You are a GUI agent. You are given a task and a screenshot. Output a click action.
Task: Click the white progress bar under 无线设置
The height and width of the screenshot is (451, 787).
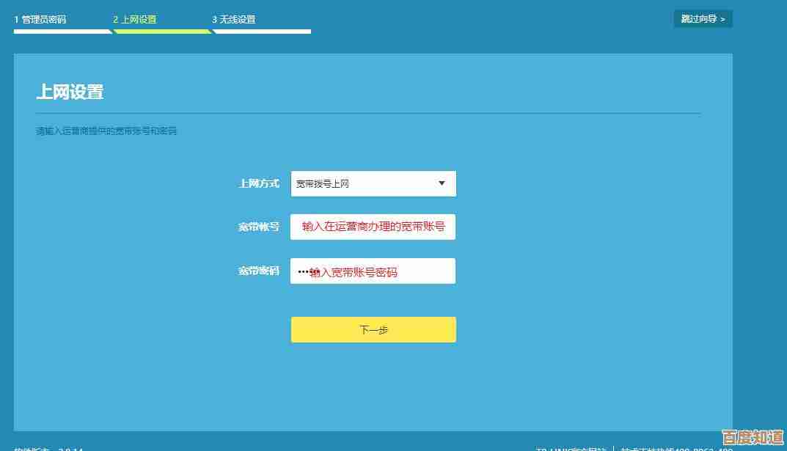(x=262, y=32)
